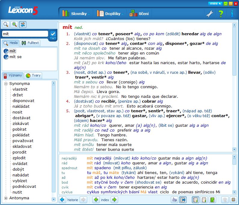Select the plain page entry view icon
The width and height of the screenshot is (239, 205).
point(204,200)
